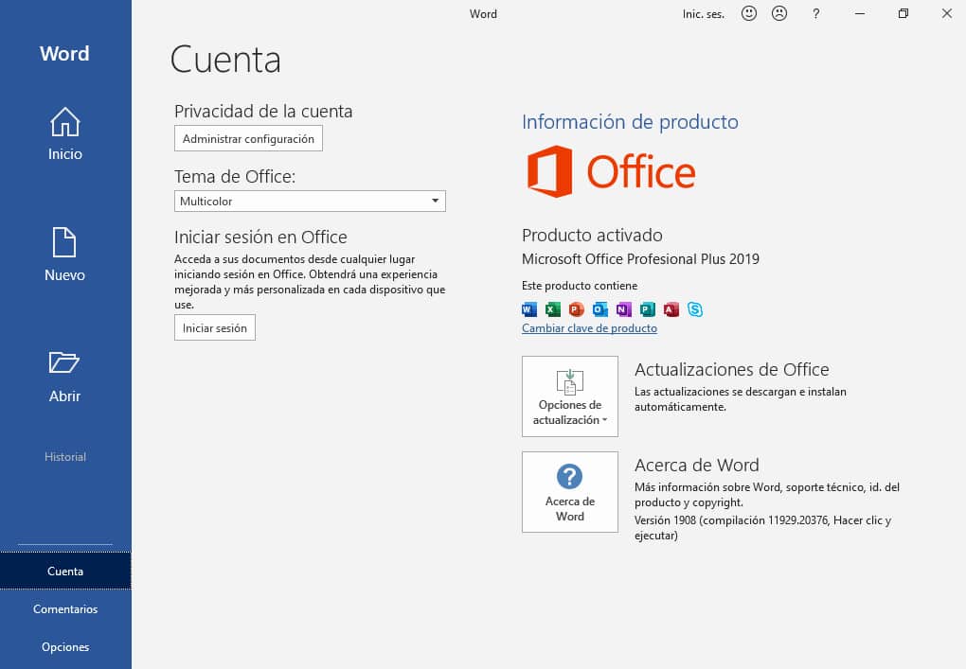Viewport: 966px width, 669px height.
Task: Follow the Cambiar clave de producto link
Action: [x=589, y=328]
